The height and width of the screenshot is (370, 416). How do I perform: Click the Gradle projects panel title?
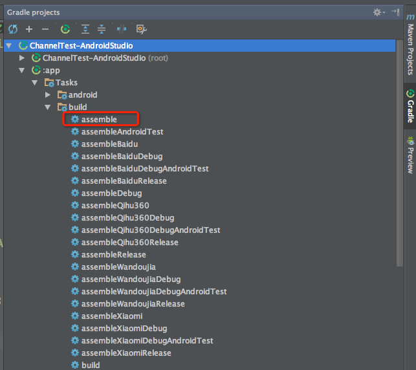(x=34, y=12)
